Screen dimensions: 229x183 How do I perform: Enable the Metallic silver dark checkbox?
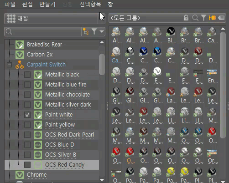tap(27, 105)
